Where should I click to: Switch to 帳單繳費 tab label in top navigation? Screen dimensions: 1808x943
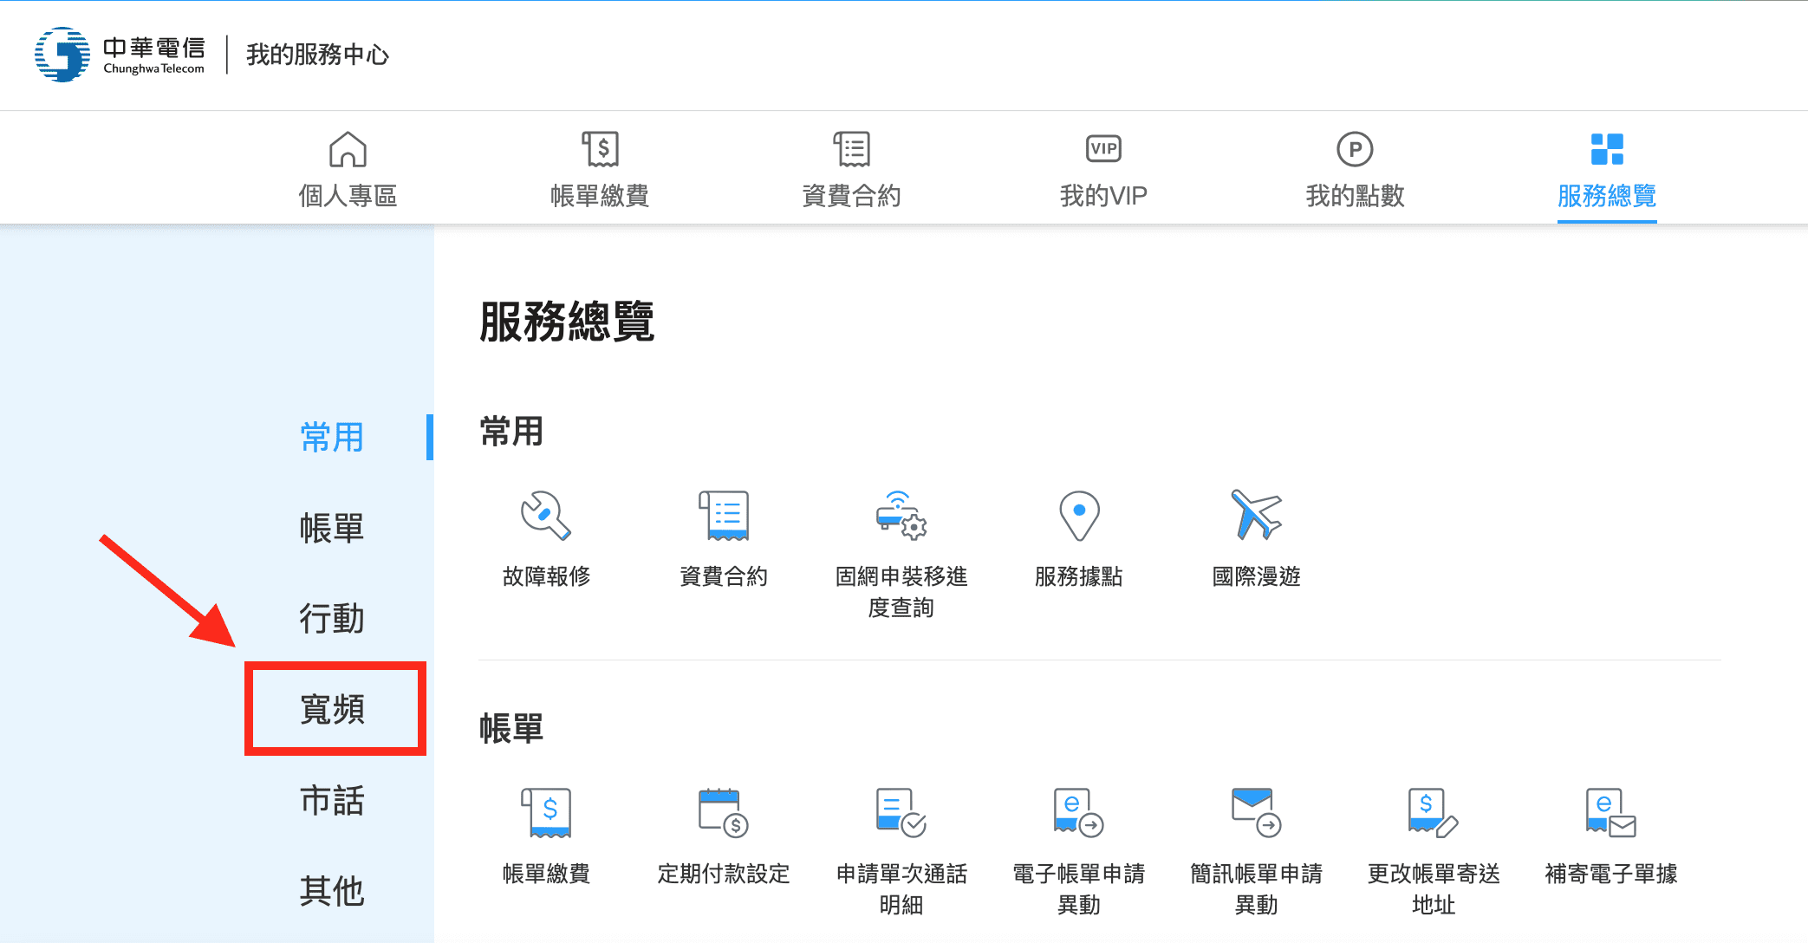pos(600,196)
